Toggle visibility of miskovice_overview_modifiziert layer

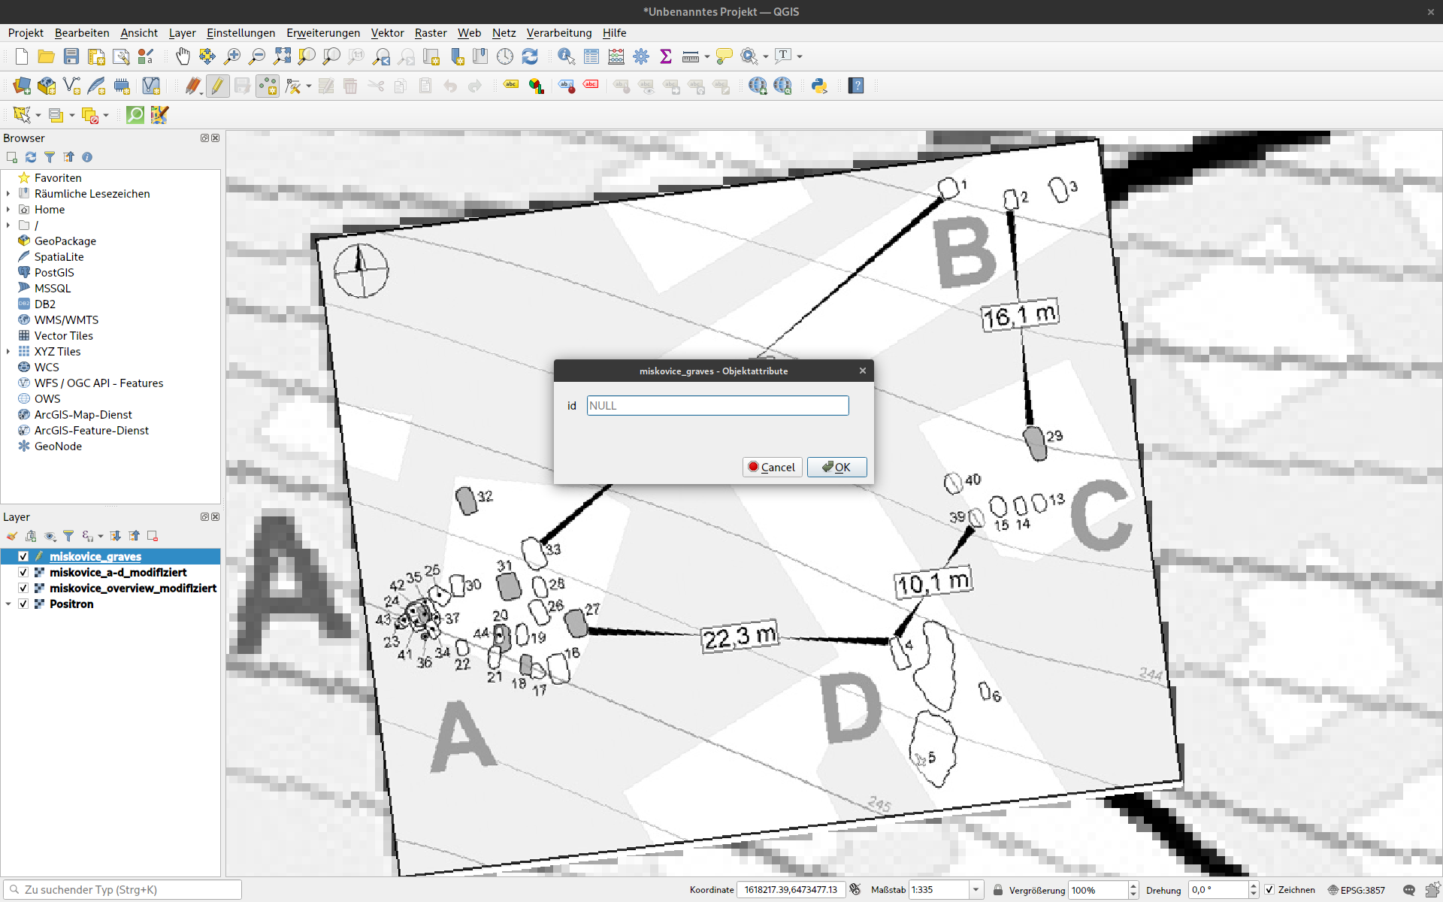click(23, 588)
